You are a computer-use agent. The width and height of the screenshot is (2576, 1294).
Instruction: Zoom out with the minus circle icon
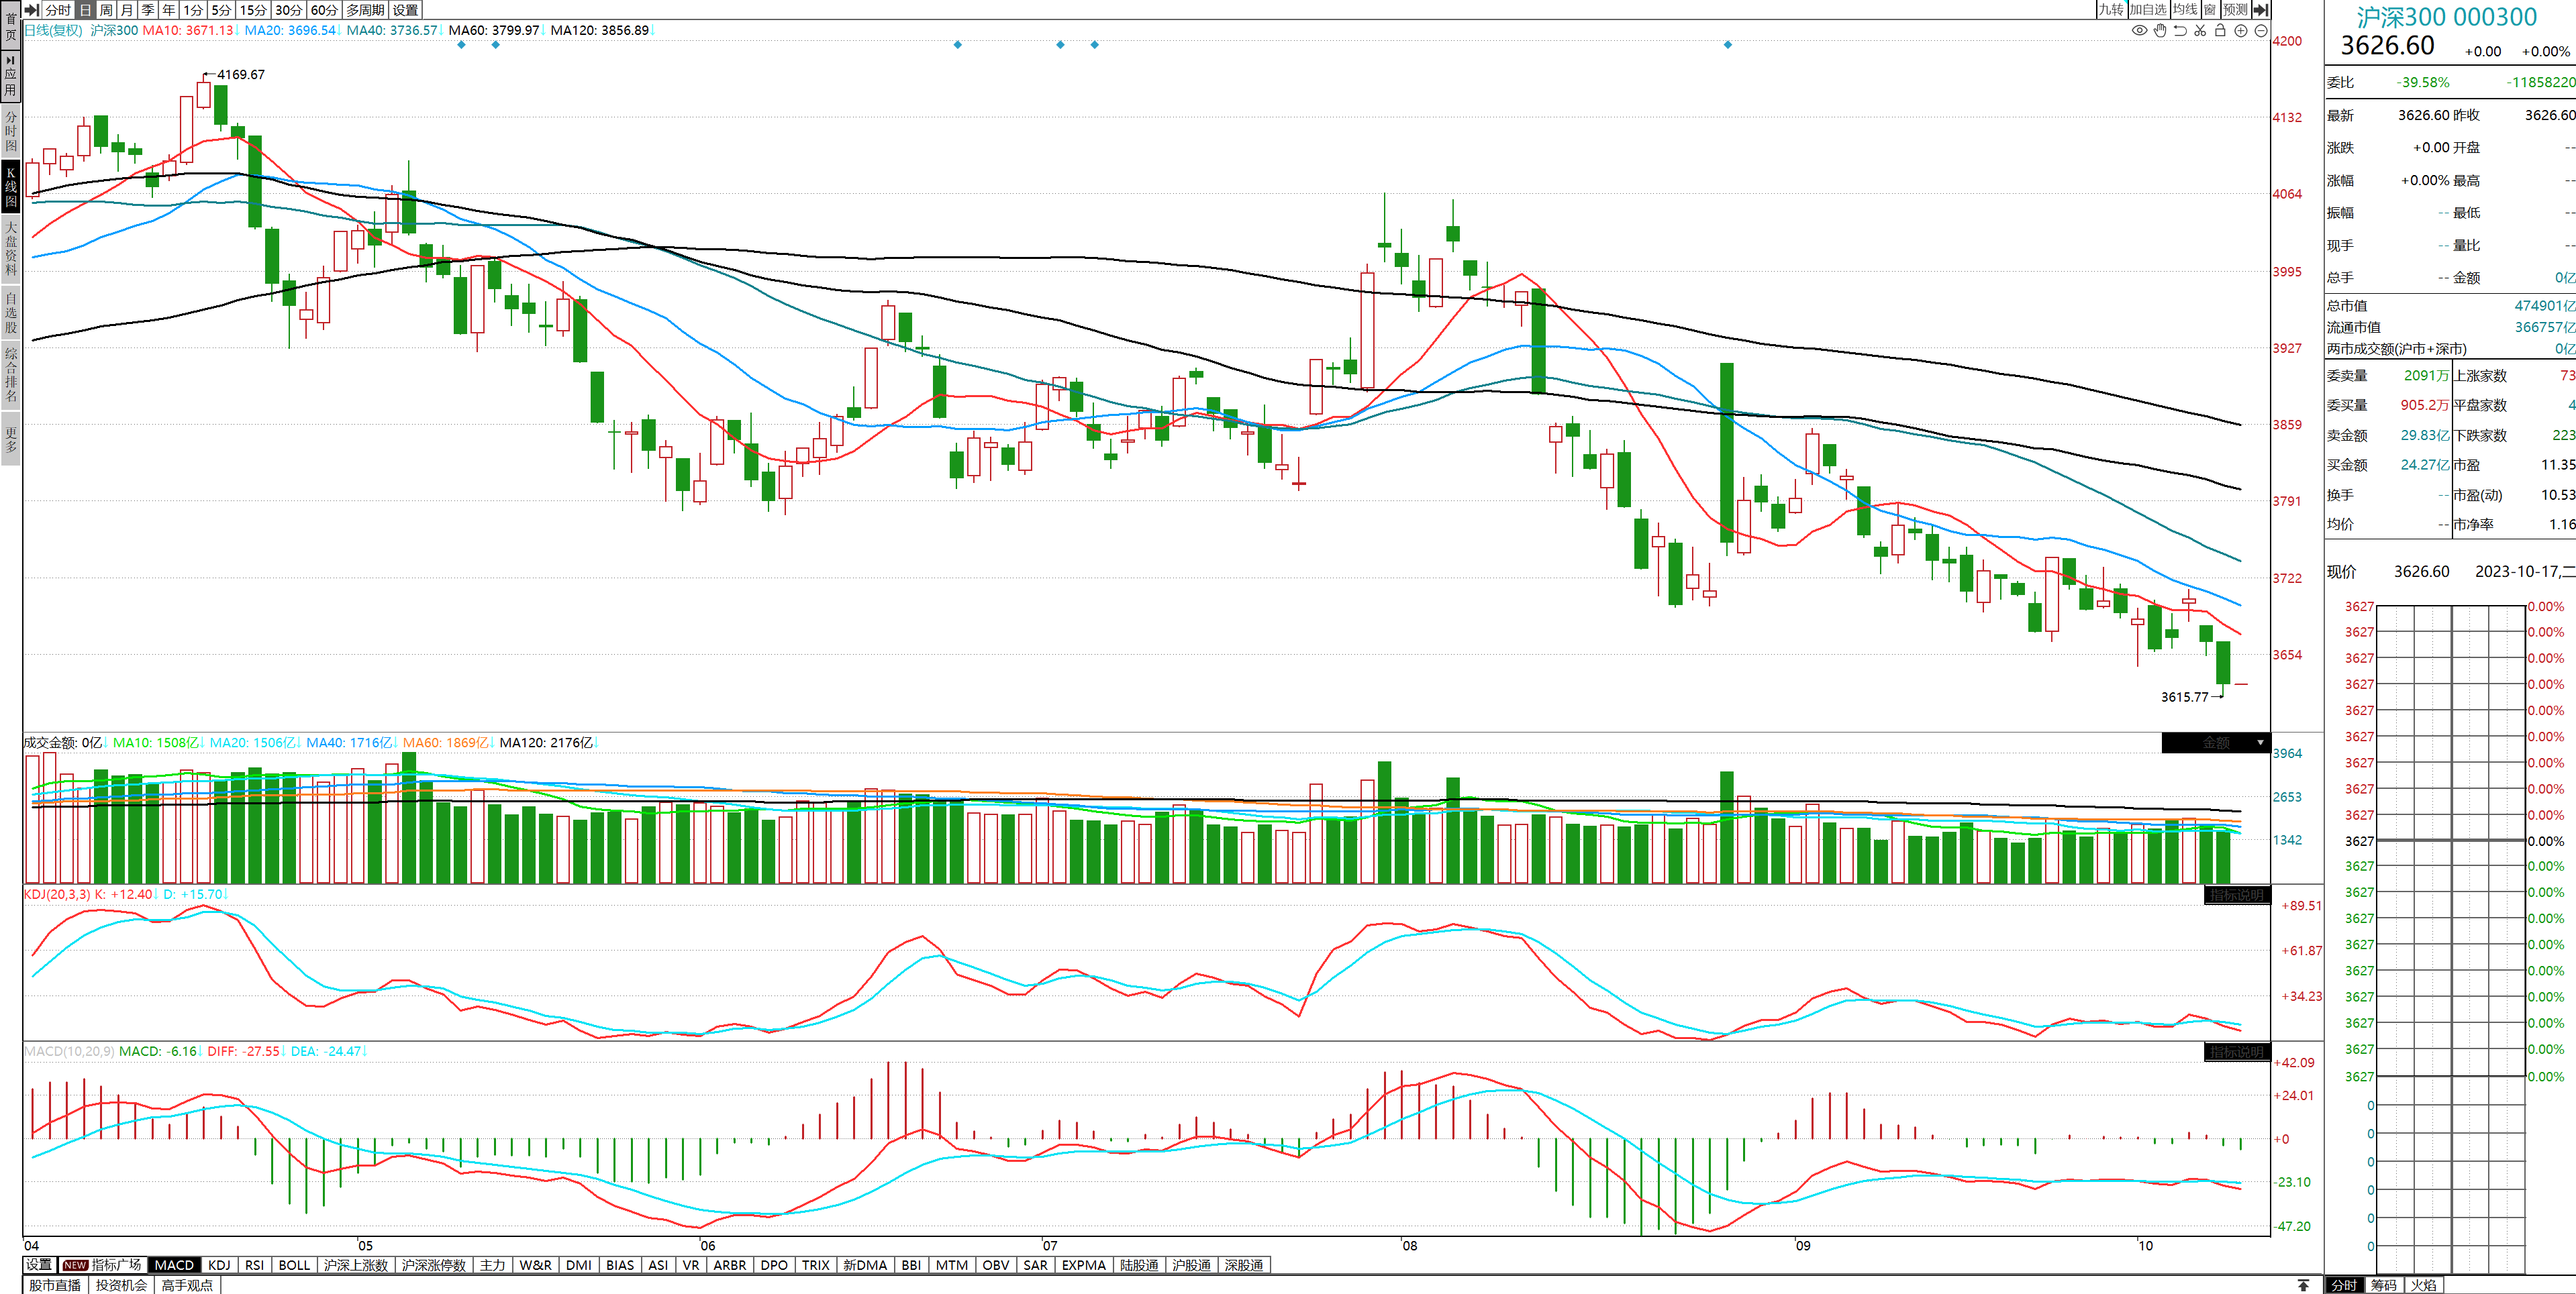pos(2261,31)
